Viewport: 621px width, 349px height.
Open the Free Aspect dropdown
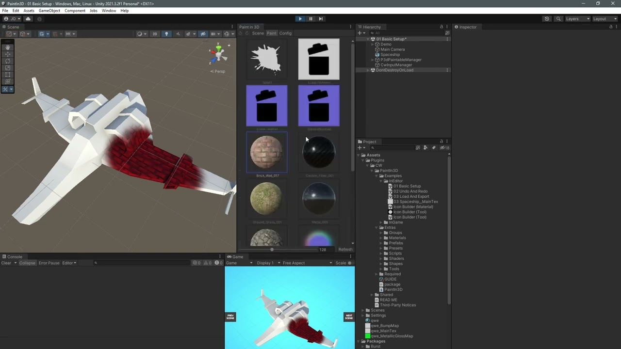(307, 263)
